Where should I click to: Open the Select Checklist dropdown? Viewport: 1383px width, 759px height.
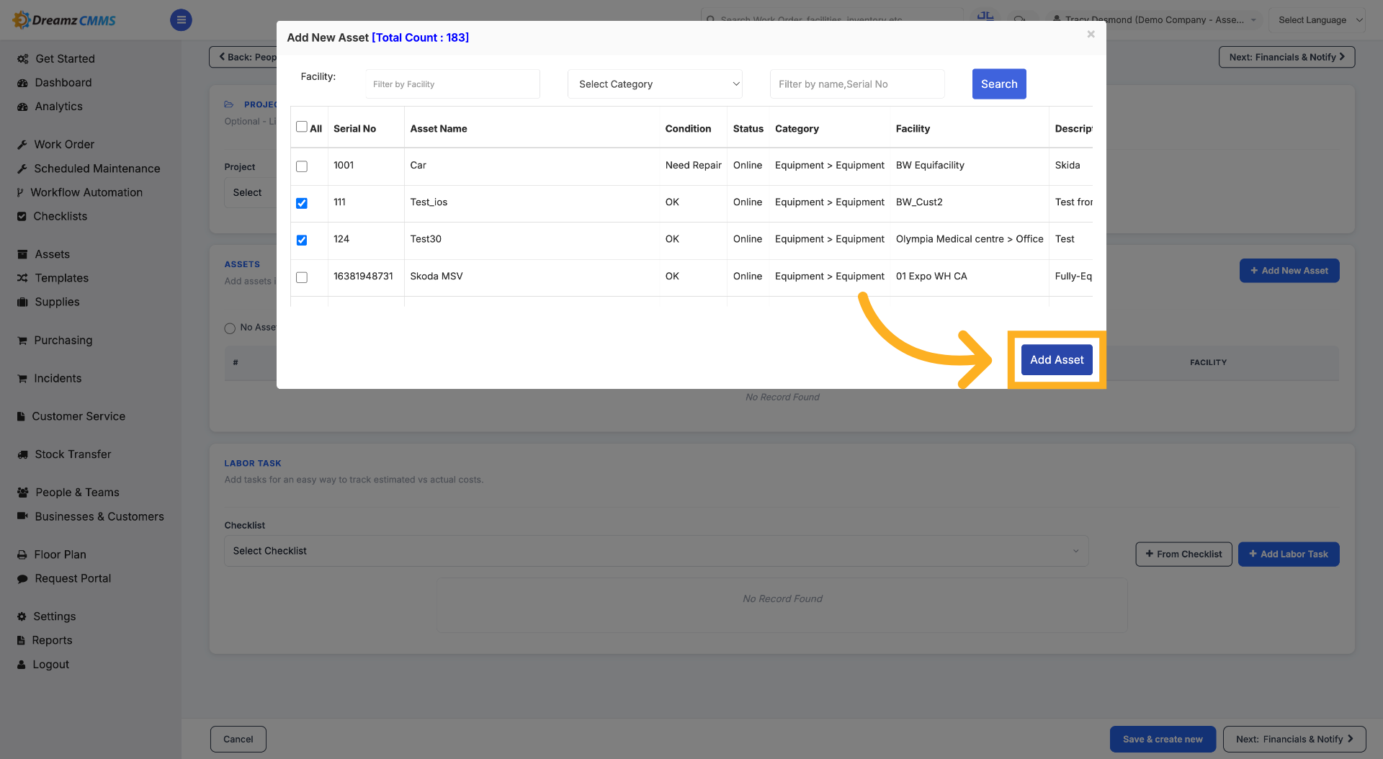656,551
